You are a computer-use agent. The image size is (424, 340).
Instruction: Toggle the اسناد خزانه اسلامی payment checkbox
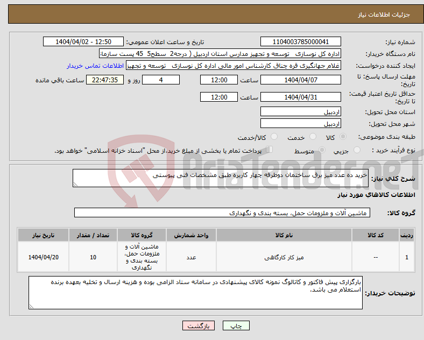(270, 150)
